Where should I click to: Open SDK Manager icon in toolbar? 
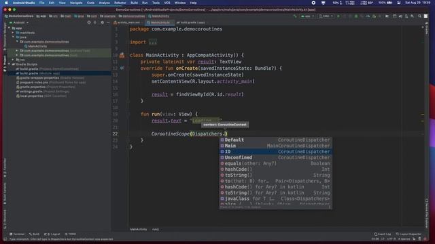point(413,16)
